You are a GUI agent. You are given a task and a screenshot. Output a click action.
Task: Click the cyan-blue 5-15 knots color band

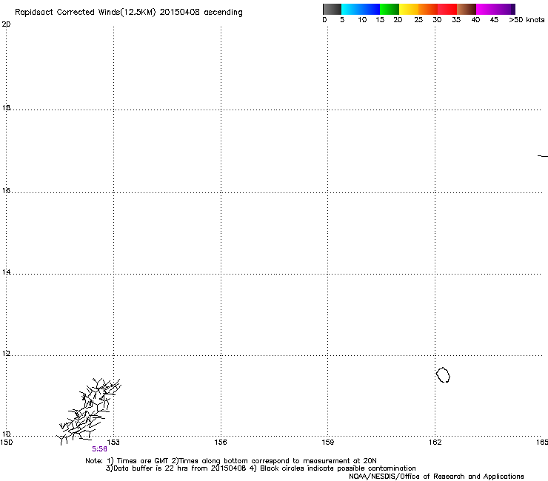coord(361,9)
